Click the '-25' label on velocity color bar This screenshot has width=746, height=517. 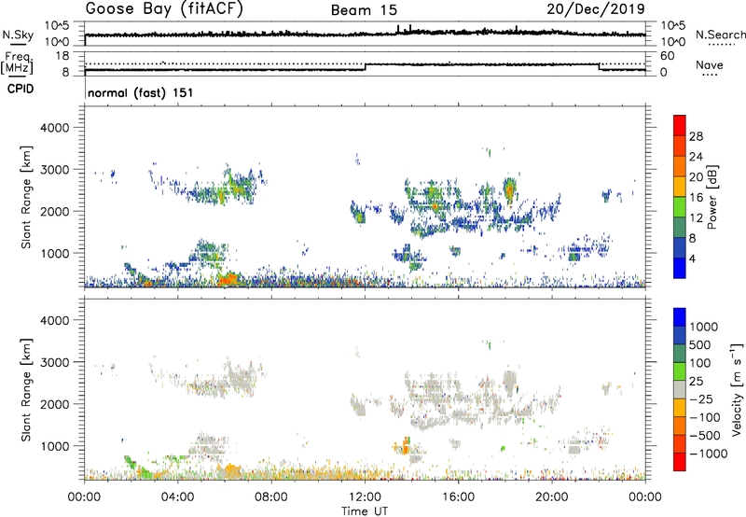(x=701, y=399)
